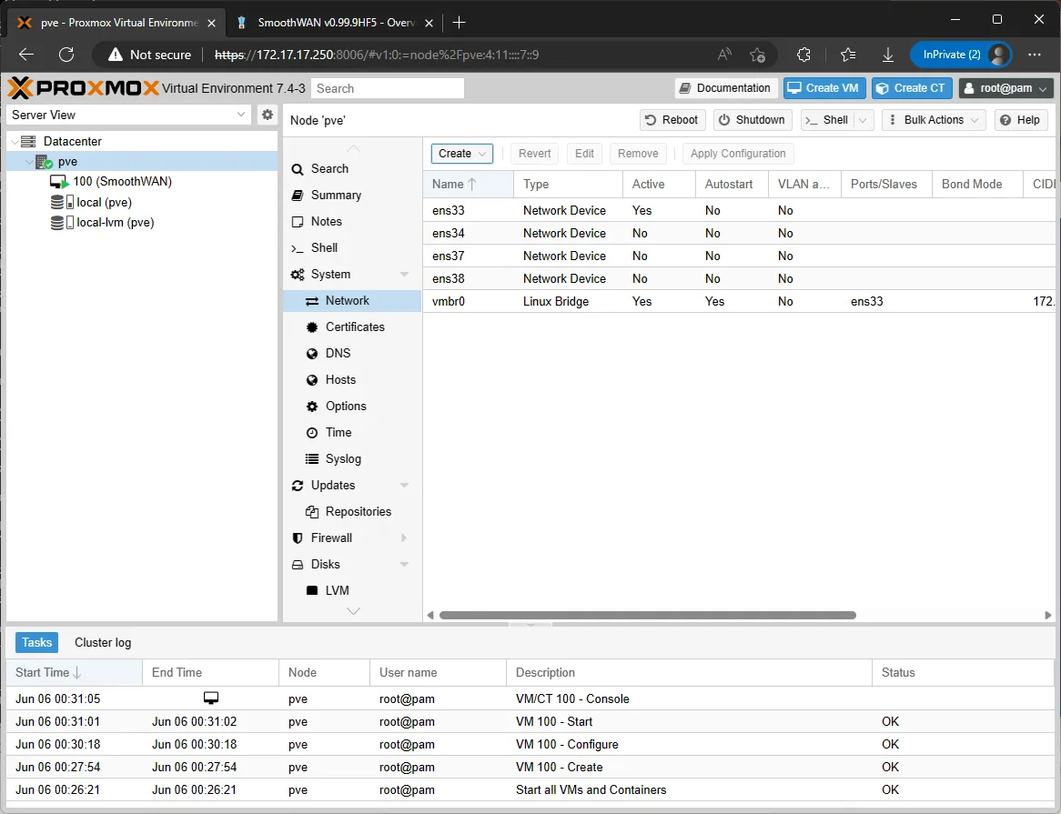Focus the Proxmox Search field
This screenshot has width=1061, height=814.
(388, 88)
